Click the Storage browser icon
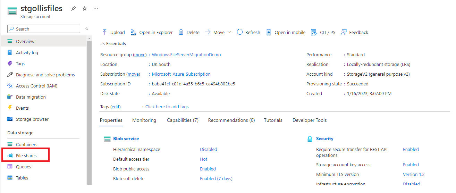The height and width of the screenshot is (193, 456). [10, 119]
